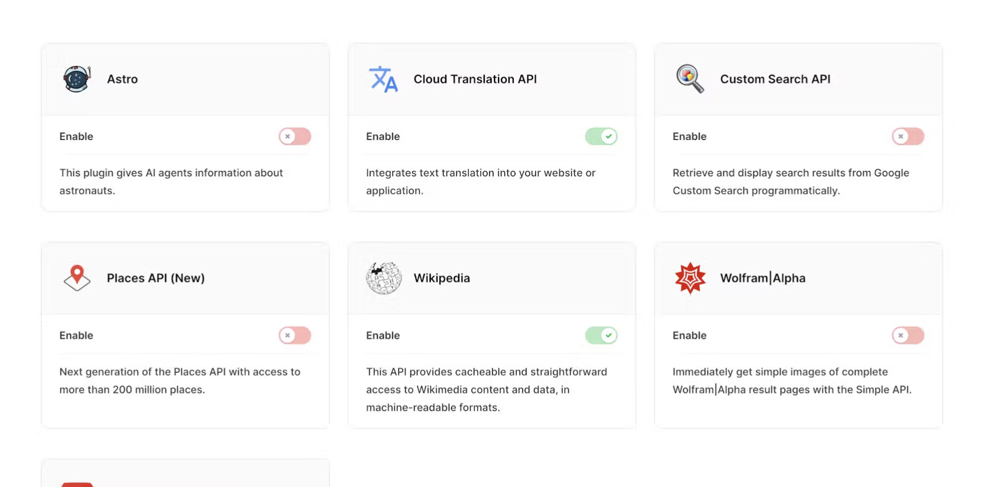This screenshot has height=487, width=981.
Task: Click the Cloud Translation API title
Action: tap(475, 79)
